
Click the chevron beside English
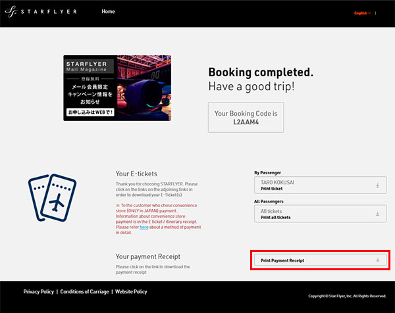tap(370, 13)
